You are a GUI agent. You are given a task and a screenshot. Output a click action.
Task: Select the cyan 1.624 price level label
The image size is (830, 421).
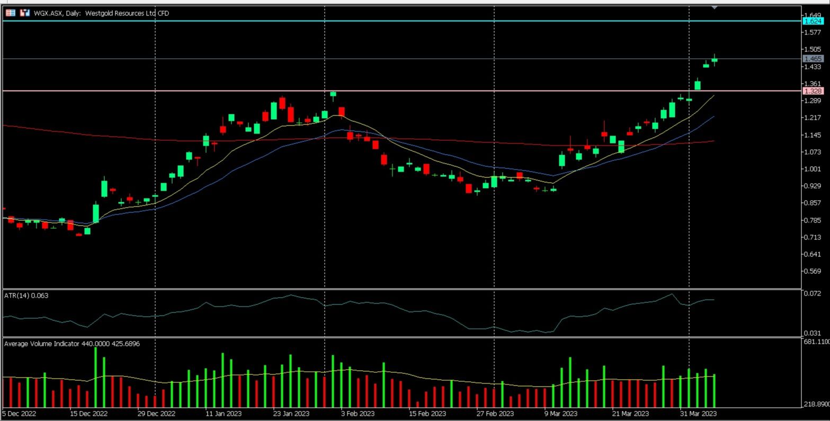(813, 21)
